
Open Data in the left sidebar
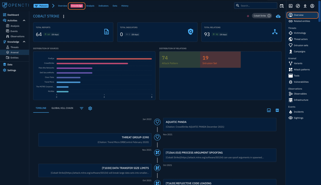[14, 65]
